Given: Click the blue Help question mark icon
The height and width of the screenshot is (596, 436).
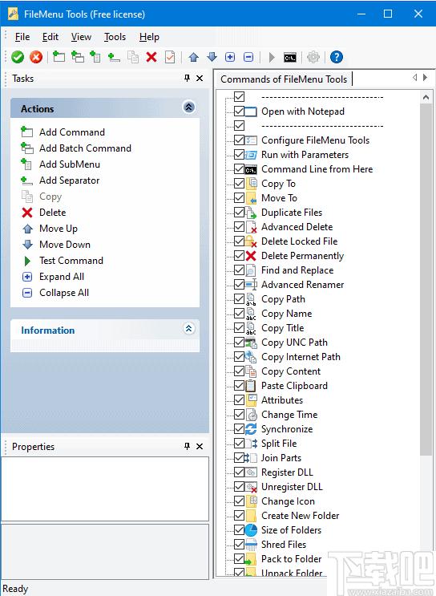Looking at the screenshot, I should (337, 57).
